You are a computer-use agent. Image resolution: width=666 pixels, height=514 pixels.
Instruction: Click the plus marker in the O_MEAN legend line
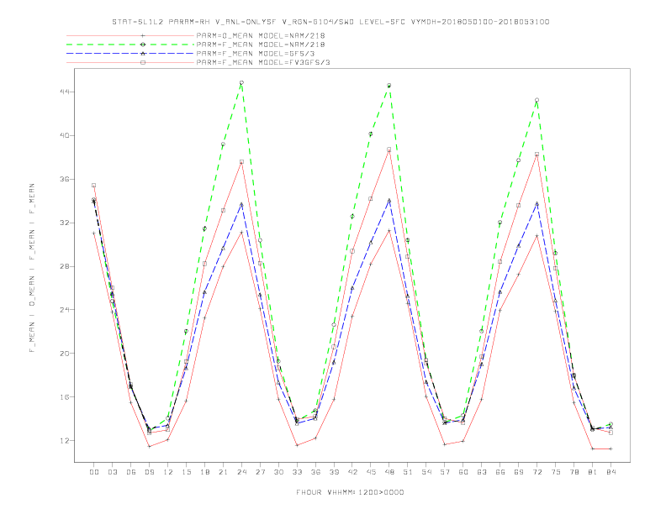(143, 36)
